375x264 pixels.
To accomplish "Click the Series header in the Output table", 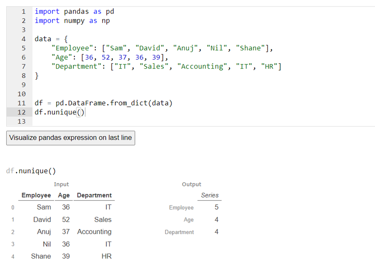I will pyautogui.click(x=210, y=195).
